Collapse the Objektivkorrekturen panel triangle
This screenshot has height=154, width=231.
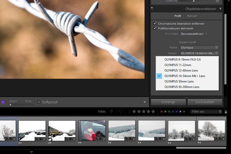(x=220, y=9)
